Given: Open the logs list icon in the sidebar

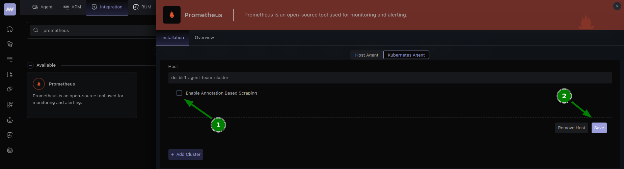Looking at the screenshot, I should pyautogui.click(x=10, y=59).
